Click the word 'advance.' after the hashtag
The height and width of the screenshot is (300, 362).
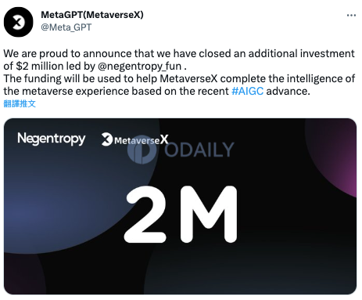coord(288,91)
